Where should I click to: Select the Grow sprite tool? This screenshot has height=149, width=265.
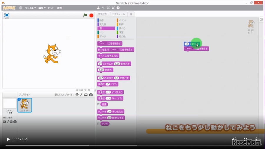coord(108,8)
